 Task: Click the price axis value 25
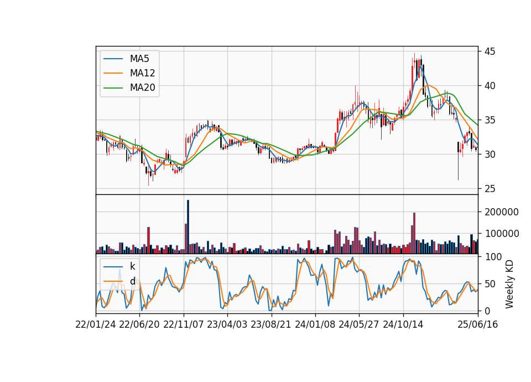pos(490,189)
